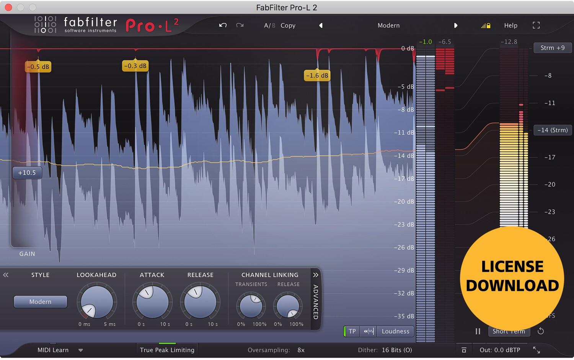The height and width of the screenshot is (360, 574).
Task: Click the undo icon in the toolbar
Action: pyautogui.click(x=222, y=25)
